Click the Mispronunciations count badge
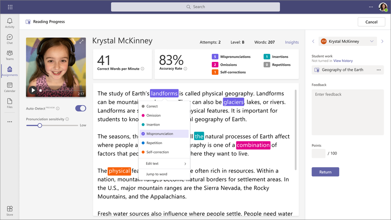The height and width of the screenshot is (220, 391). tap(215, 57)
